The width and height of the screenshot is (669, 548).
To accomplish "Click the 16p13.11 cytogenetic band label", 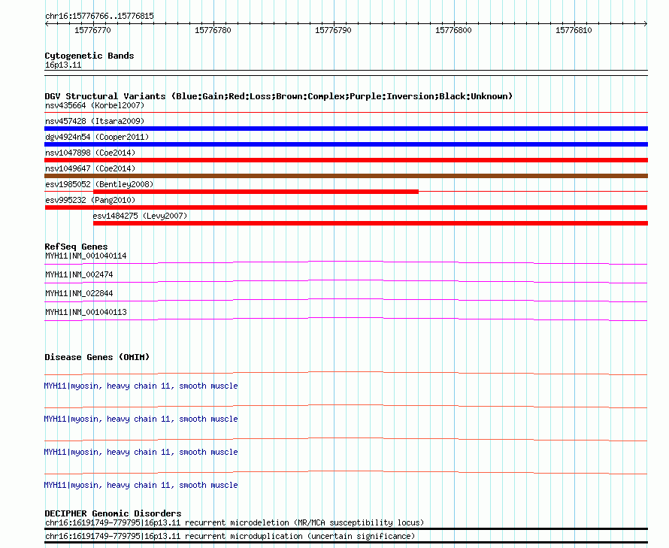I will (63, 65).
